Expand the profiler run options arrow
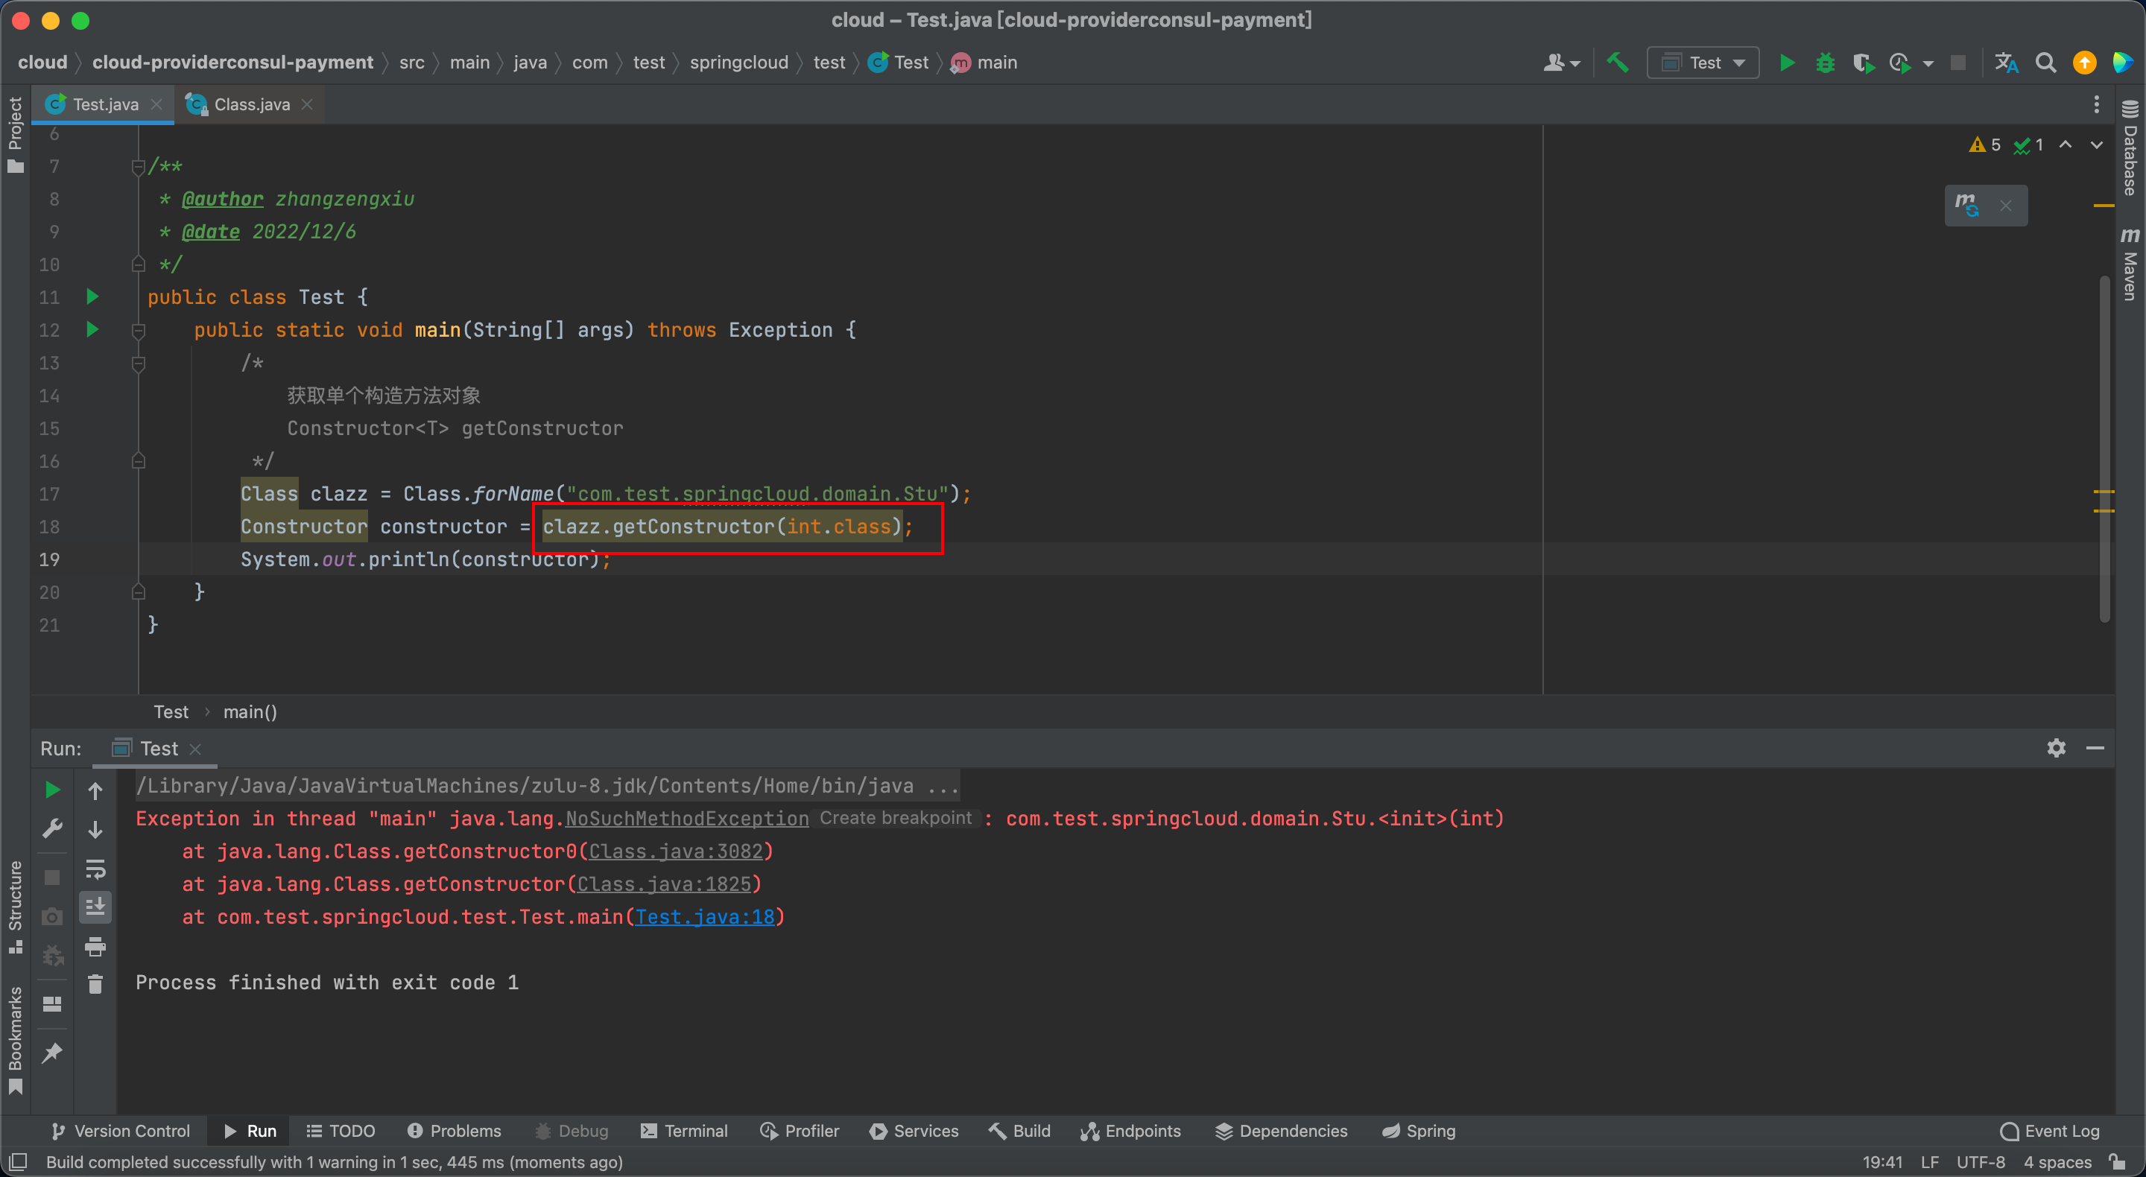 (1928, 63)
